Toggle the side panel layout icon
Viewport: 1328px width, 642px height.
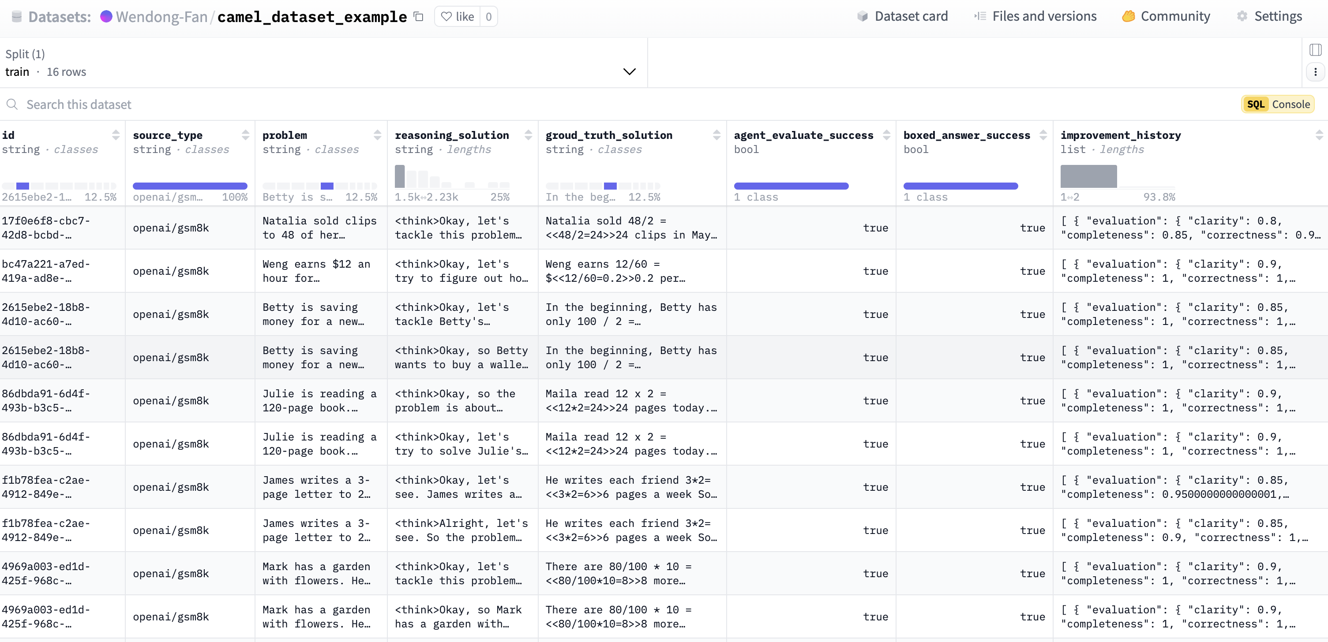click(1315, 50)
